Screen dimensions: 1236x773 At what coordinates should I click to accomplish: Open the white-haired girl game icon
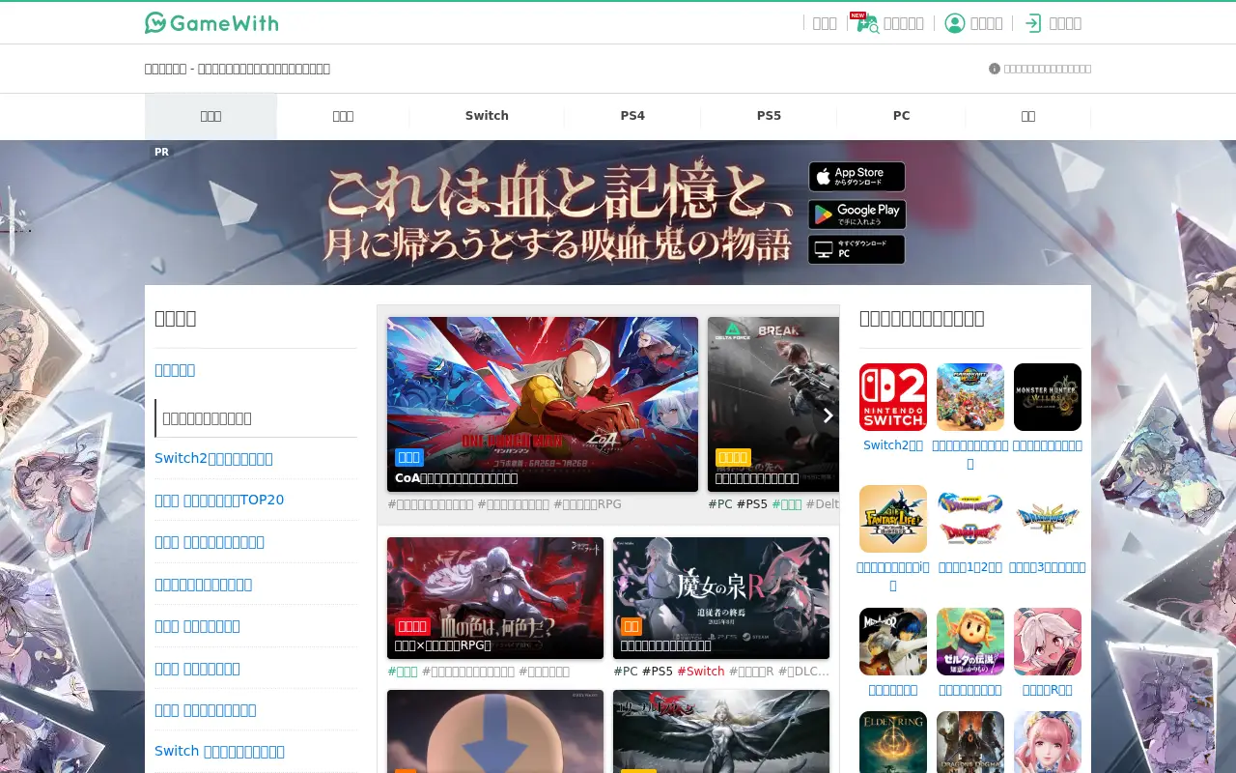[x=1048, y=642]
